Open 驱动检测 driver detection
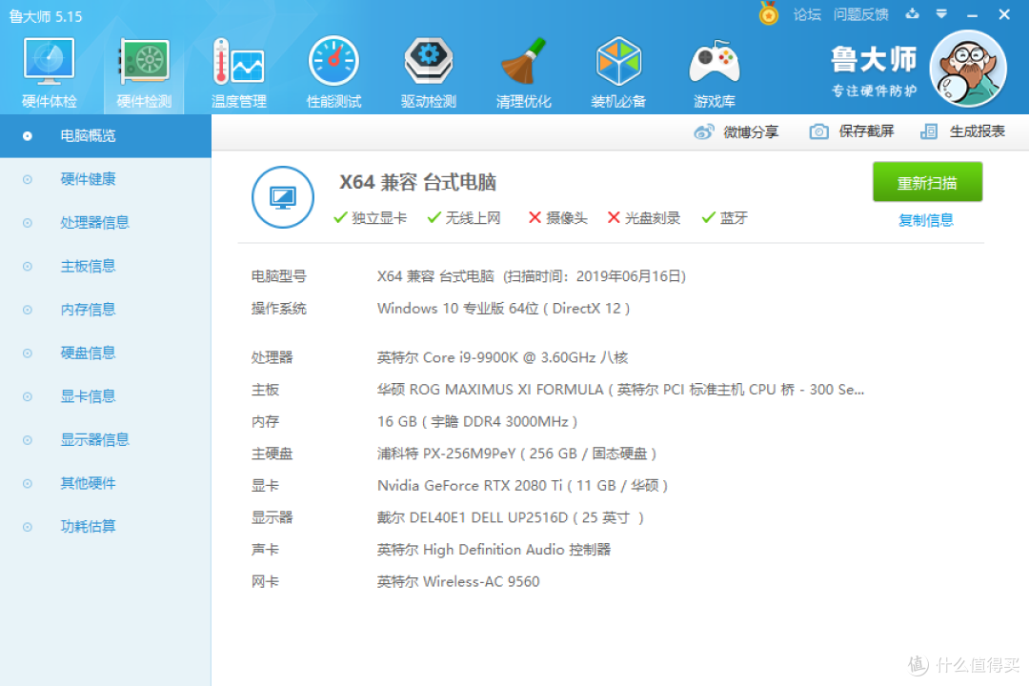 pyautogui.click(x=429, y=72)
